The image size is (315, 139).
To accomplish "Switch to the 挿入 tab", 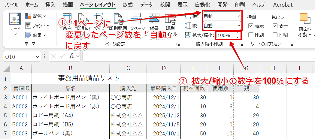I will point(50,5).
